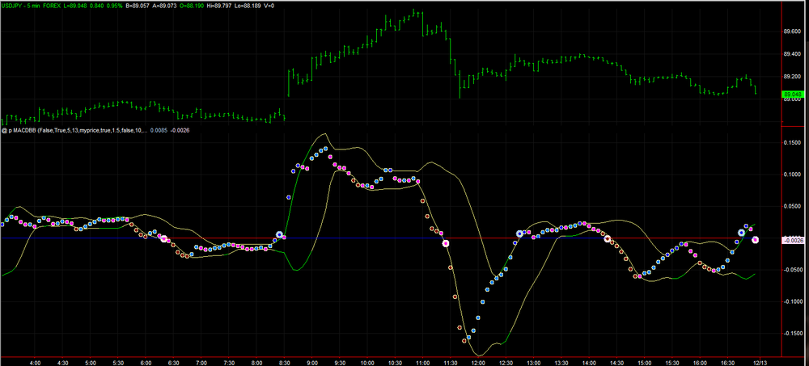Click the USDJPY - 5 min symbol label
This screenshot has height=366, width=809.
point(19,6)
